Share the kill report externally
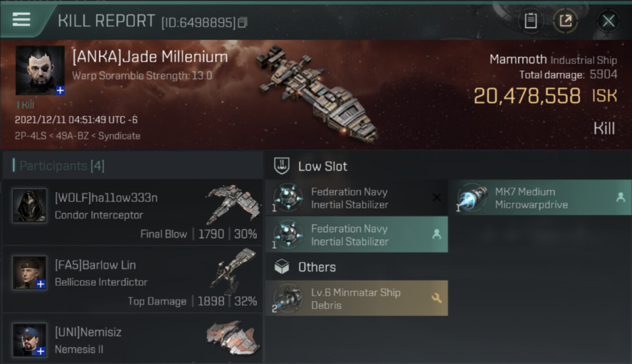Image resolution: width=632 pixels, height=364 pixels. click(x=565, y=21)
